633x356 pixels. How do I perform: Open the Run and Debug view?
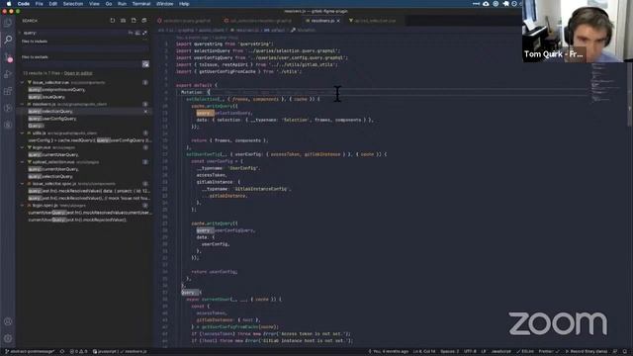pyautogui.click(x=8, y=74)
